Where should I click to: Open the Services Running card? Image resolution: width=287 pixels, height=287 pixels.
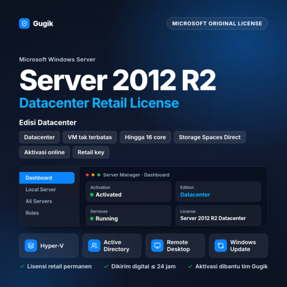(128, 215)
